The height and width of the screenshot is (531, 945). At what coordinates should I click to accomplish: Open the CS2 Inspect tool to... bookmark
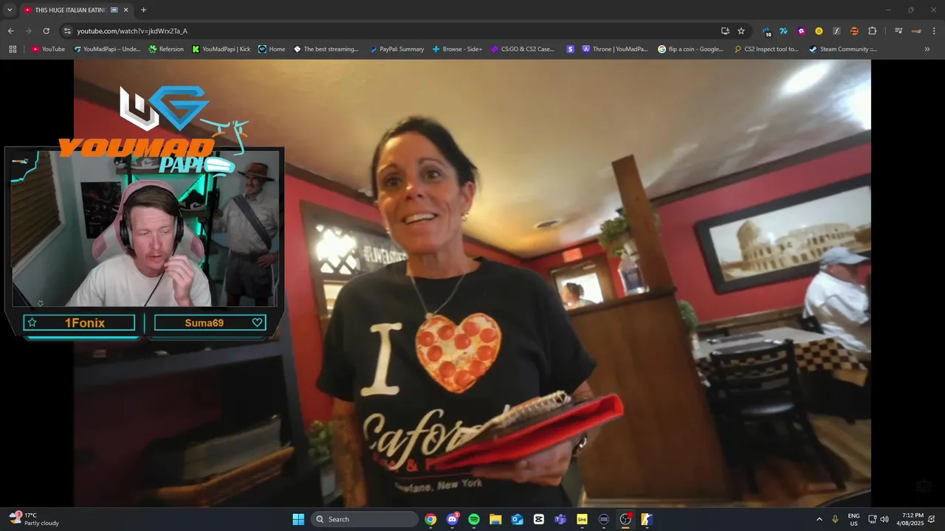tap(766, 49)
